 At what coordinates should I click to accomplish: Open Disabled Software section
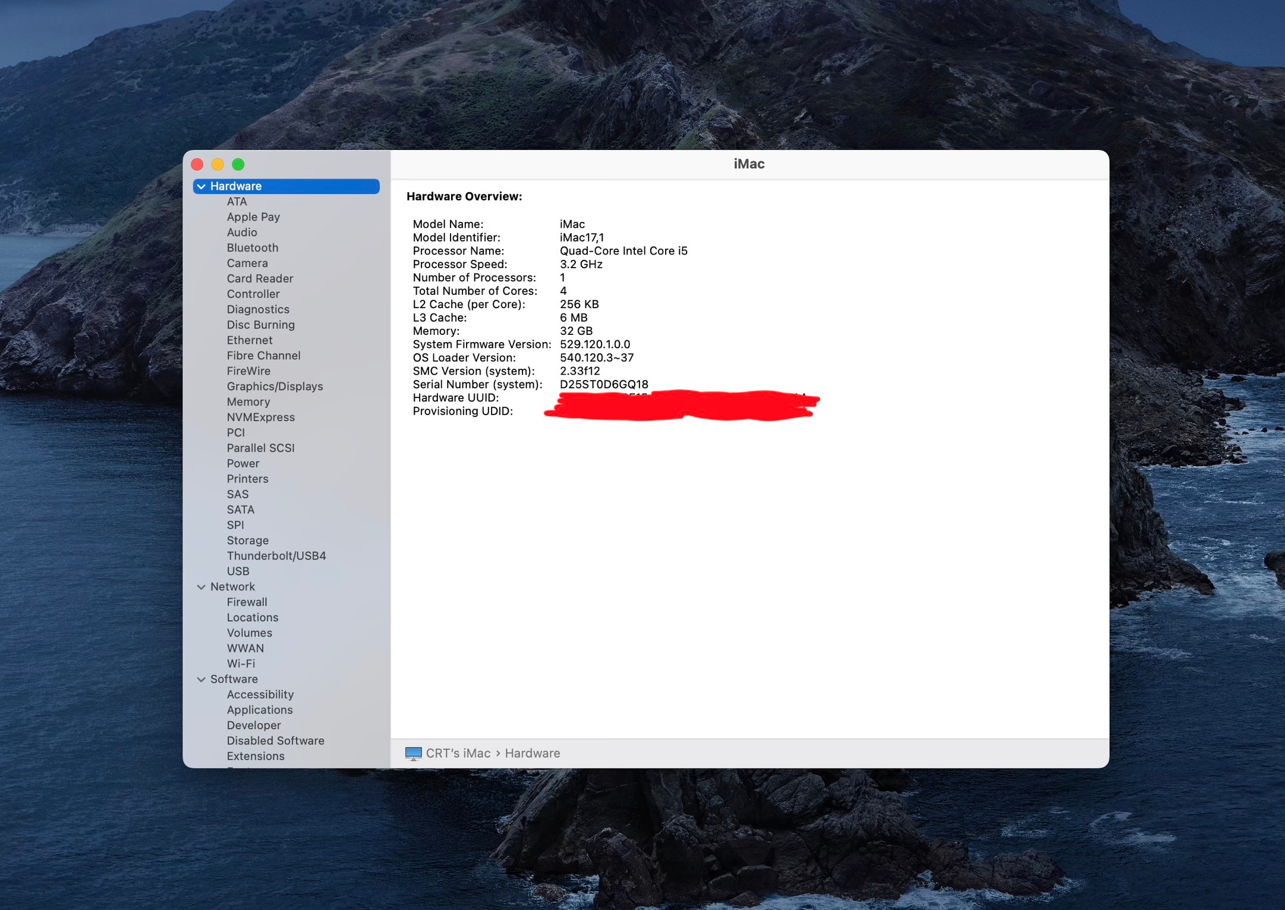(x=275, y=741)
